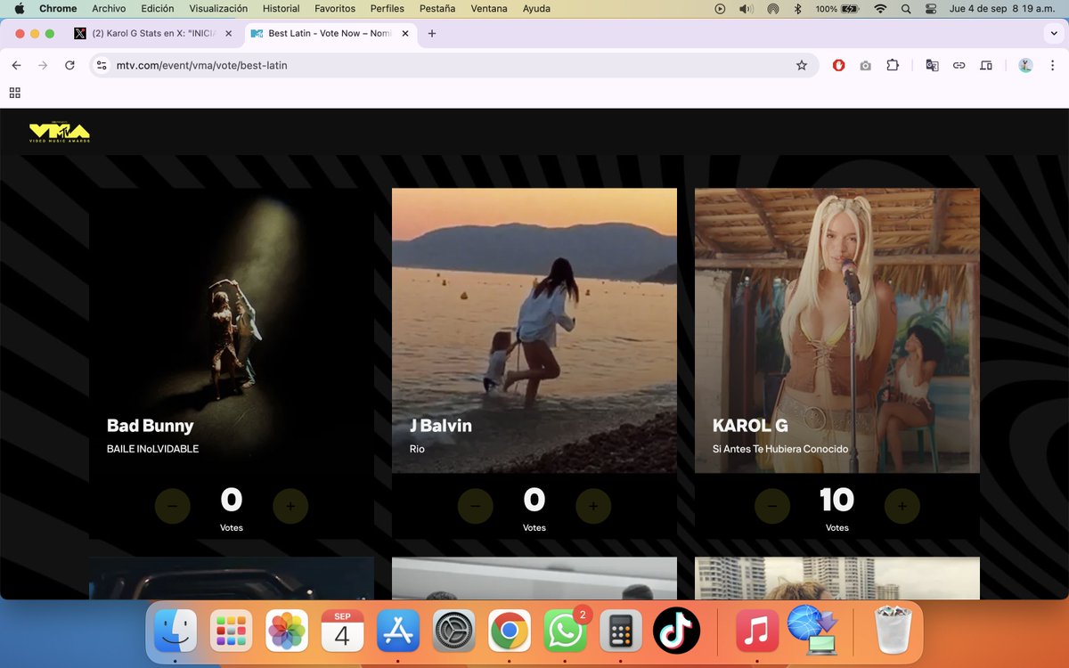Click the Wi-Fi status icon
This screenshot has width=1069, height=668.
[x=881, y=8]
